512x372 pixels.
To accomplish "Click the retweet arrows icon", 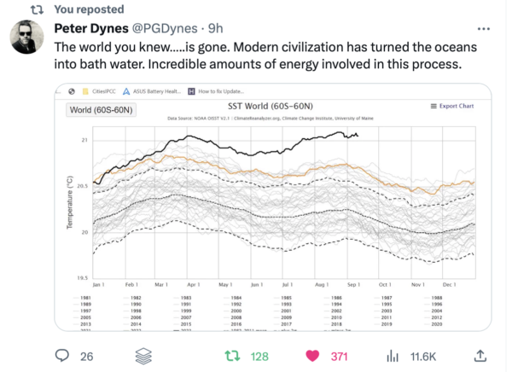I will (x=231, y=356).
